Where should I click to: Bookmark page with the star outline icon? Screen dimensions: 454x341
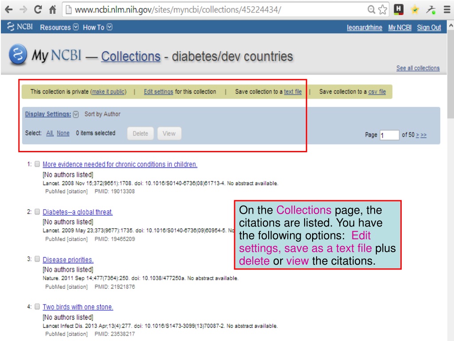click(383, 10)
